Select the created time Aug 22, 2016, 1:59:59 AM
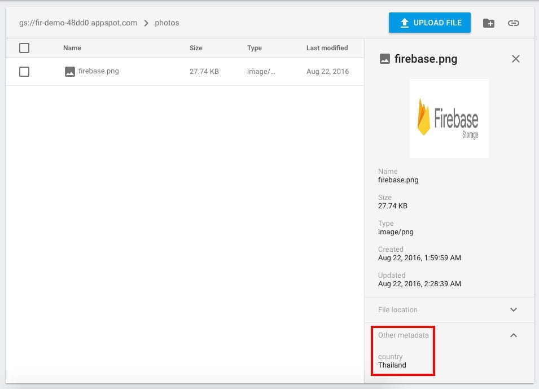The width and height of the screenshot is (539, 389). [419, 257]
